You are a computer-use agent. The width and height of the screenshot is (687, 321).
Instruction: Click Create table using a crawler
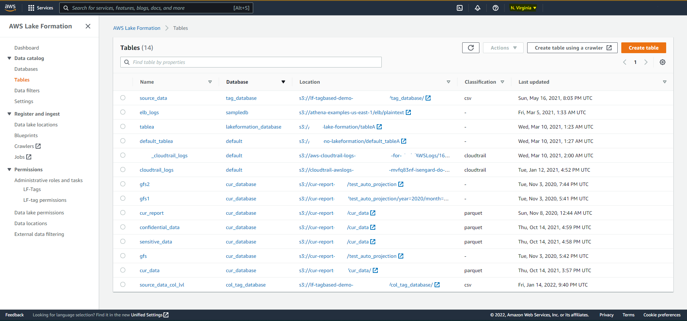[x=572, y=48]
